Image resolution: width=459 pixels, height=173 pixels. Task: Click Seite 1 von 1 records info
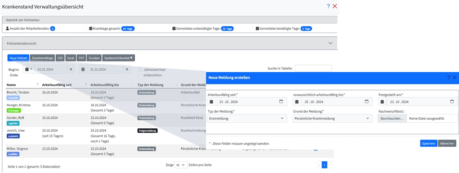34,167
